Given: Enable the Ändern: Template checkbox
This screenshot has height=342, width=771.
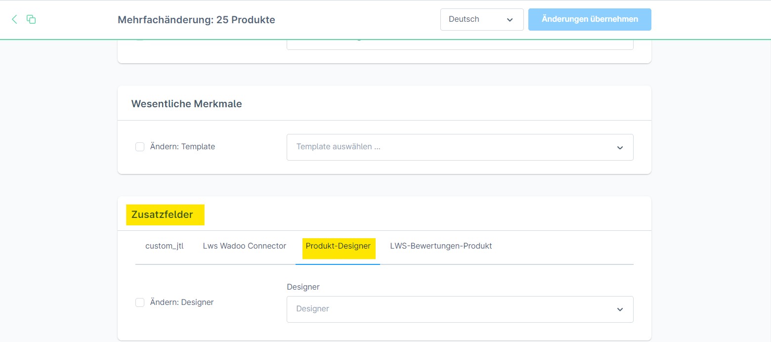Looking at the screenshot, I should [140, 147].
